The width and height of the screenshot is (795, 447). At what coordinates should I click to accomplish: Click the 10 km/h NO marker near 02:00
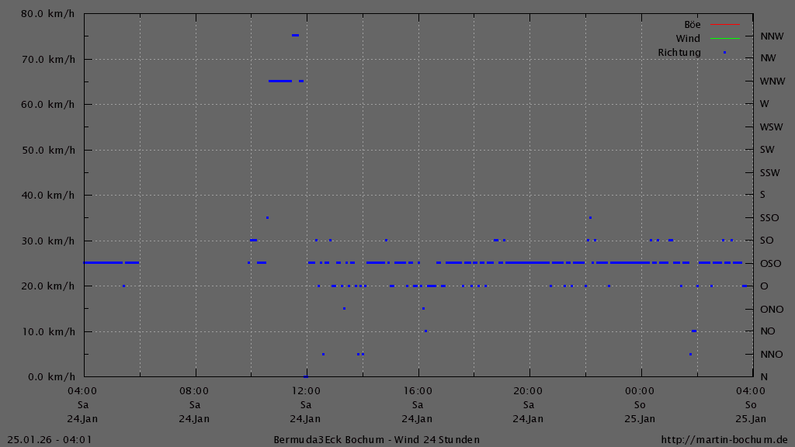693,331
